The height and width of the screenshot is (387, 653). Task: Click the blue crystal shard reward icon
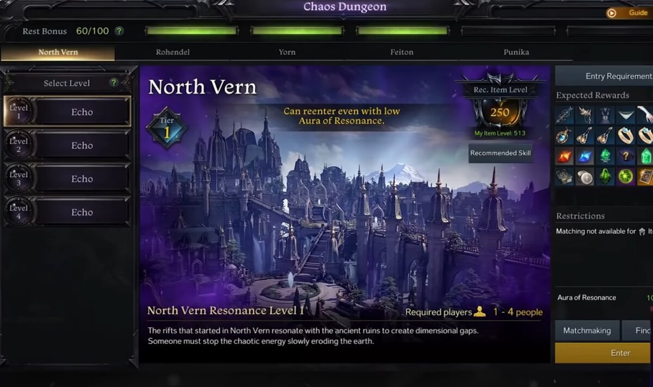pyautogui.click(x=585, y=157)
